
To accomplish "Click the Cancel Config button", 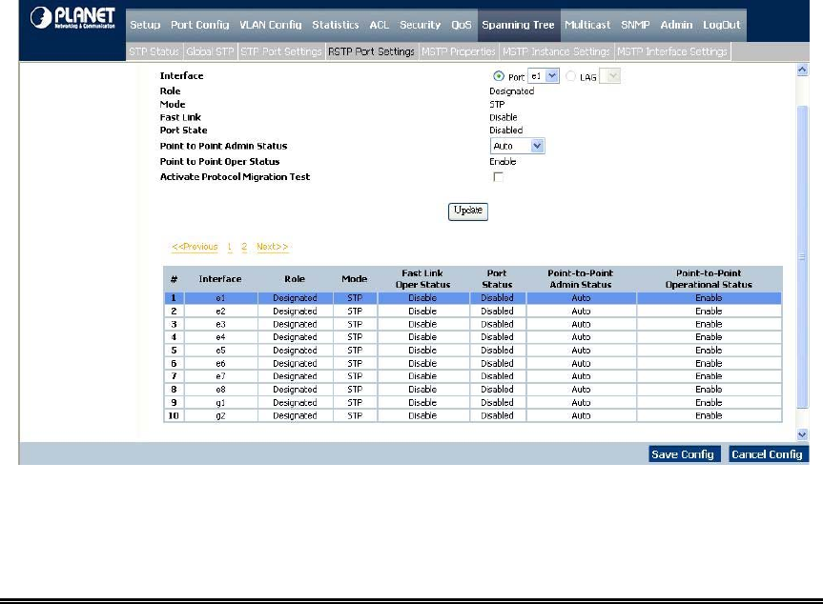I will point(767,454).
